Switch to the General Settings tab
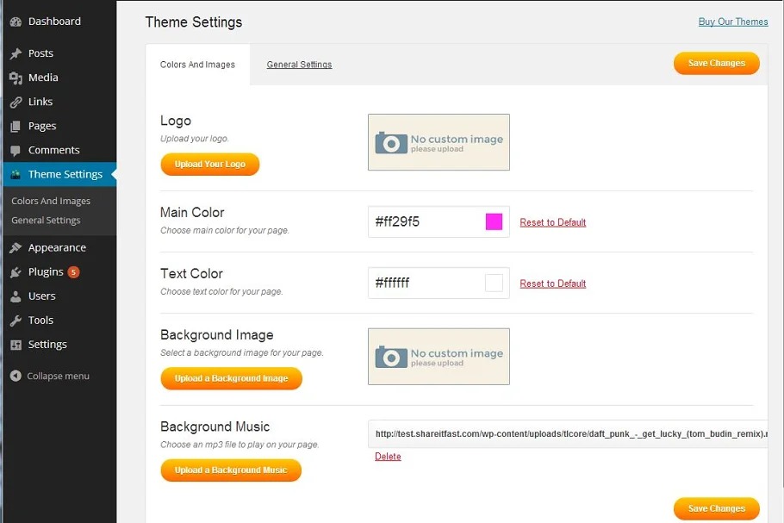The width and height of the screenshot is (784, 523). [x=299, y=65]
